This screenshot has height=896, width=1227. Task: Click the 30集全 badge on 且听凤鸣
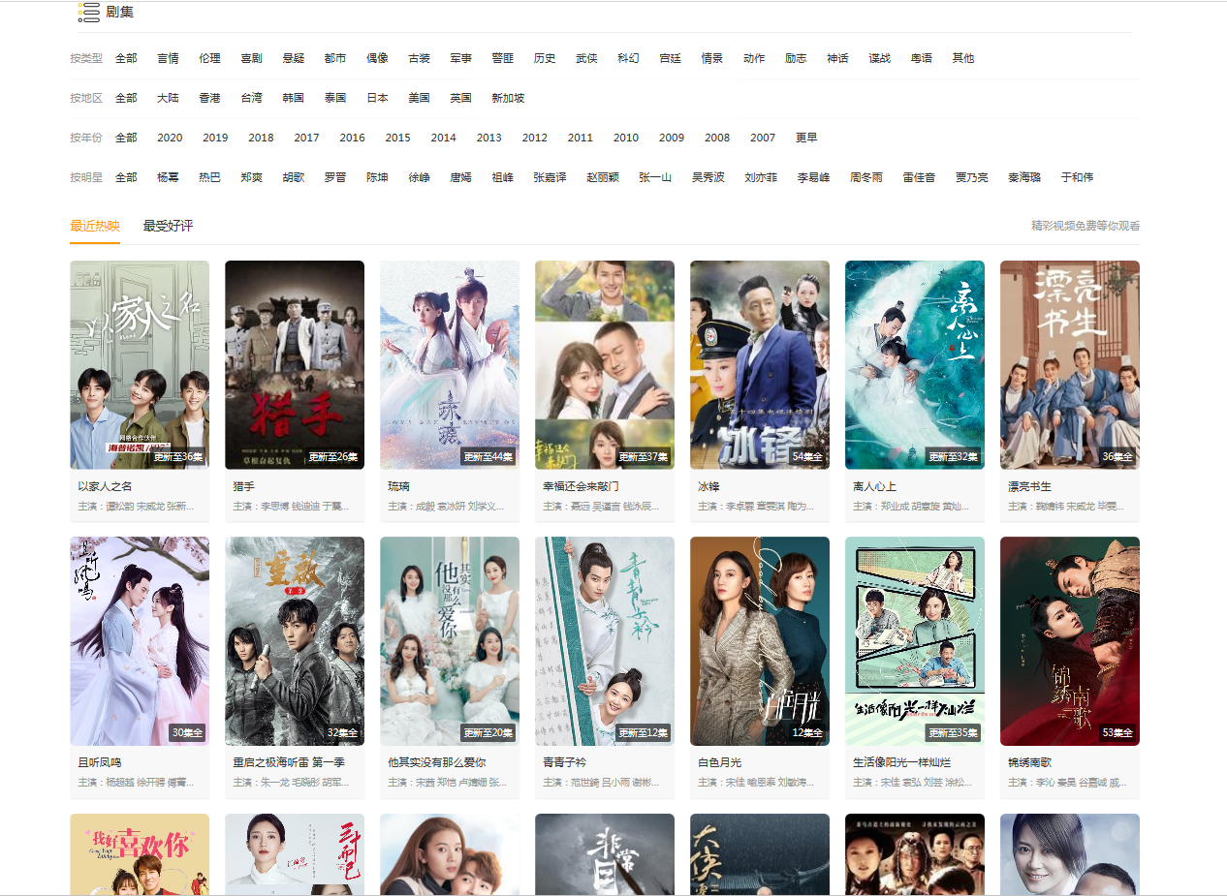[187, 732]
